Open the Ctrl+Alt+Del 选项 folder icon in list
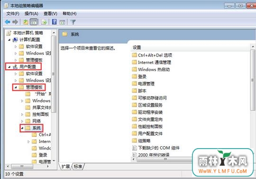The height and width of the screenshot is (179, 256). (x=134, y=55)
